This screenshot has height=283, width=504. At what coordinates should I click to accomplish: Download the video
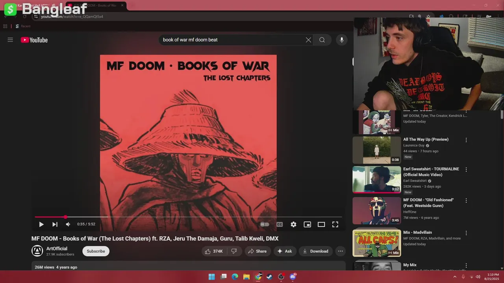tap(316, 251)
